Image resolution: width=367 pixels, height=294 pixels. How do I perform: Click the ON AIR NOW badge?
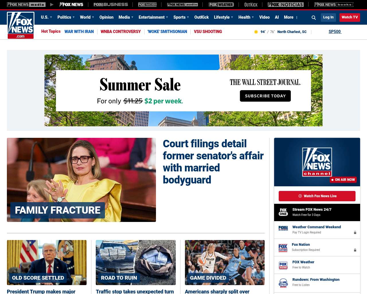click(x=343, y=180)
